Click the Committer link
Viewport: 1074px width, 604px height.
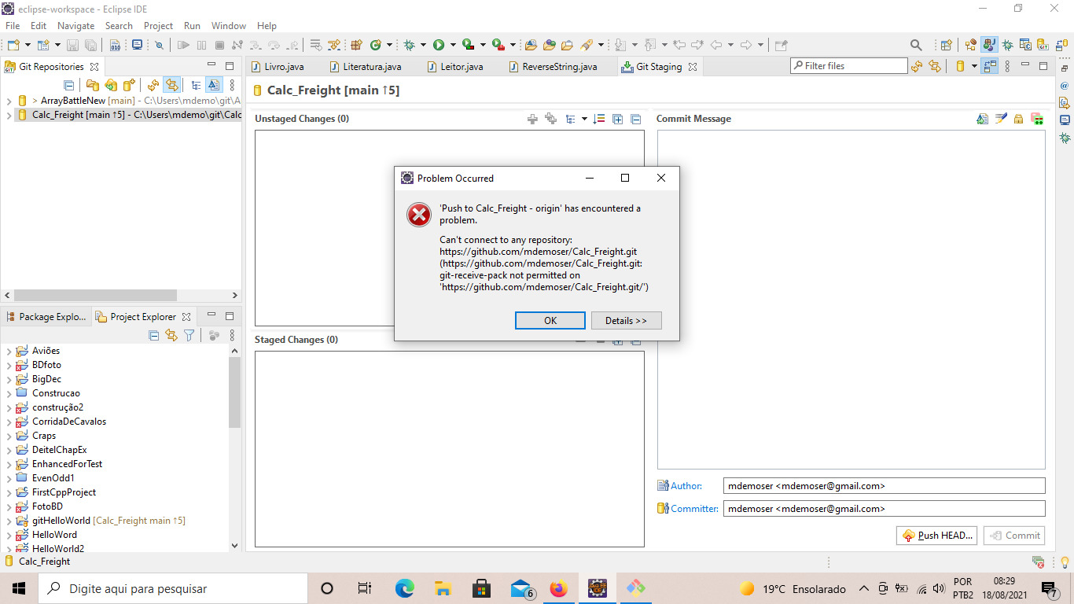[694, 509]
